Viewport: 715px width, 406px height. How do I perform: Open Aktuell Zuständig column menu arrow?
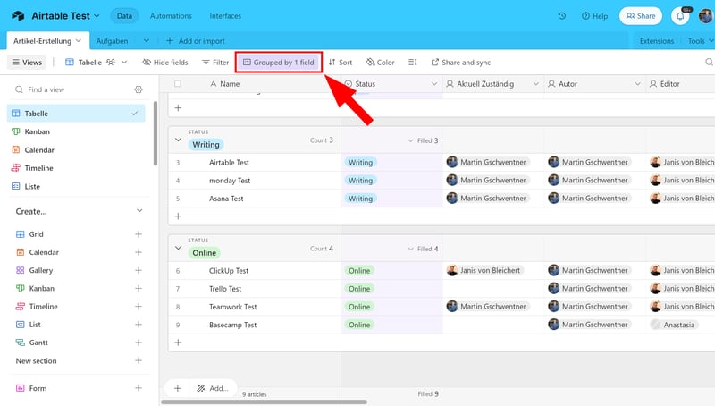point(535,83)
